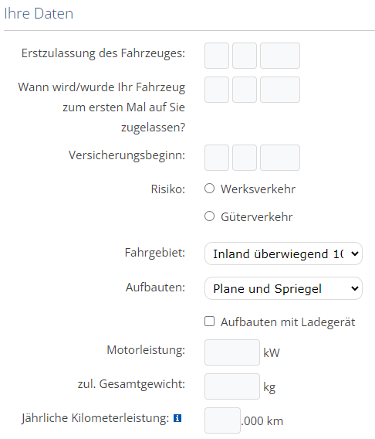Open the Aufbauten dropdown
The width and height of the screenshot is (375, 439).
(284, 288)
